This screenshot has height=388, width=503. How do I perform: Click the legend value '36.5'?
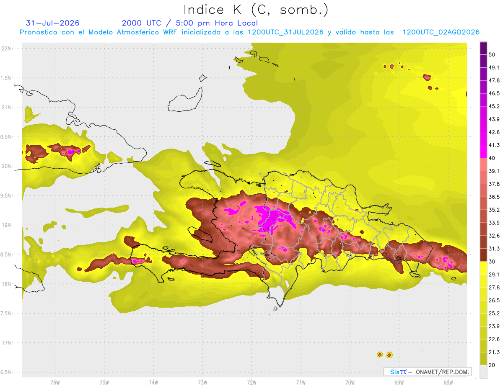[x=495, y=197]
